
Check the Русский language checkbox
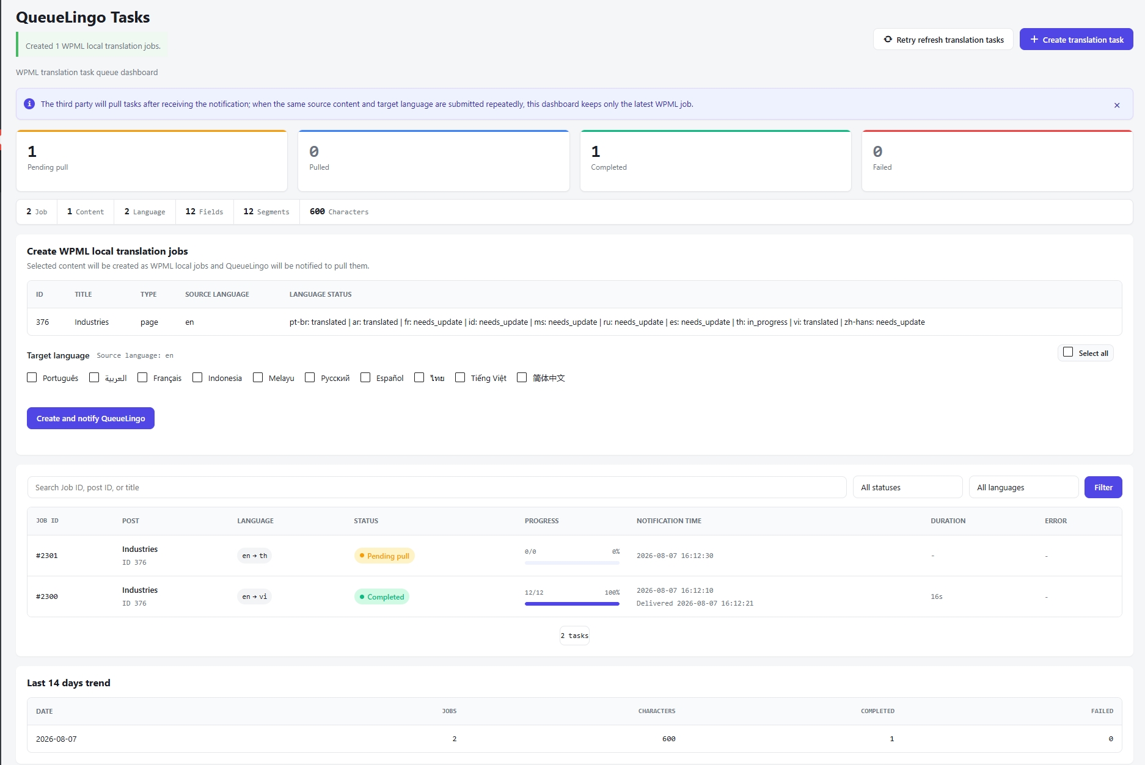(x=310, y=377)
